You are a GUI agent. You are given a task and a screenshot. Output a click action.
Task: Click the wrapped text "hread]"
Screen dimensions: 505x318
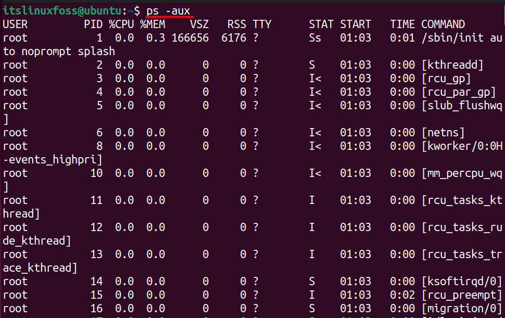click(x=21, y=214)
